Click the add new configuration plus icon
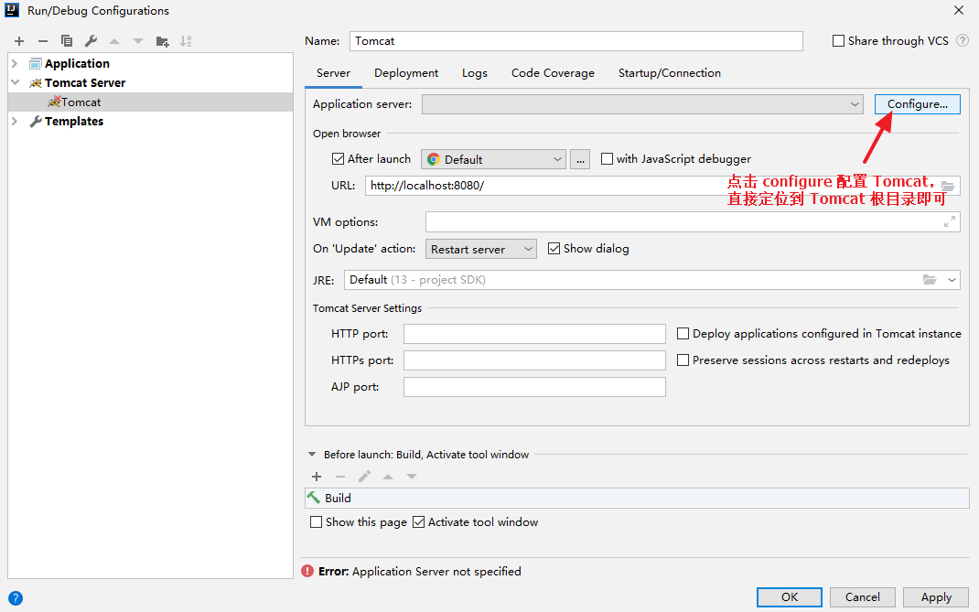The height and width of the screenshot is (612, 979). (19, 41)
